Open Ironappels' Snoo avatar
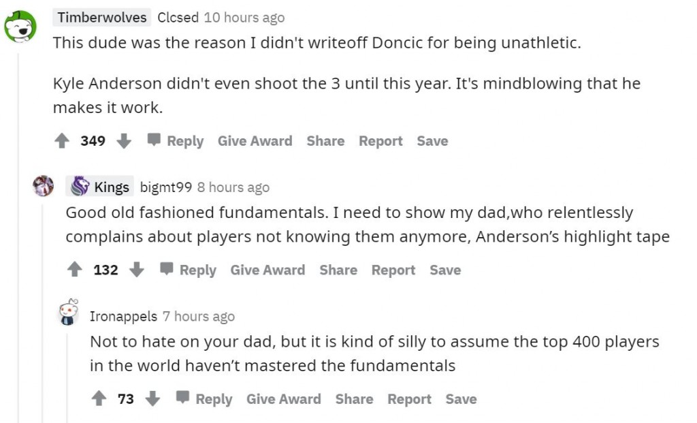Image resolution: width=697 pixels, height=423 pixels. coord(67,313)
